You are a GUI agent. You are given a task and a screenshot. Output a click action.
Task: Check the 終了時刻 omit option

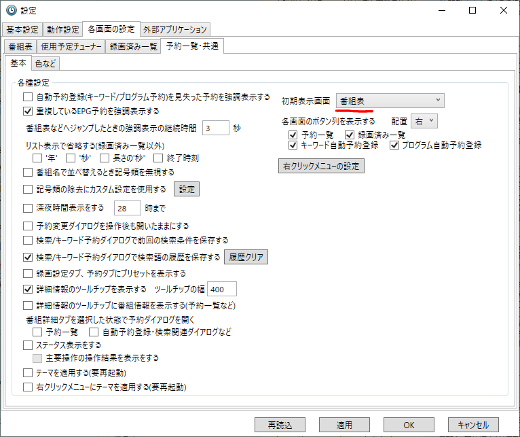click(158, 158)
